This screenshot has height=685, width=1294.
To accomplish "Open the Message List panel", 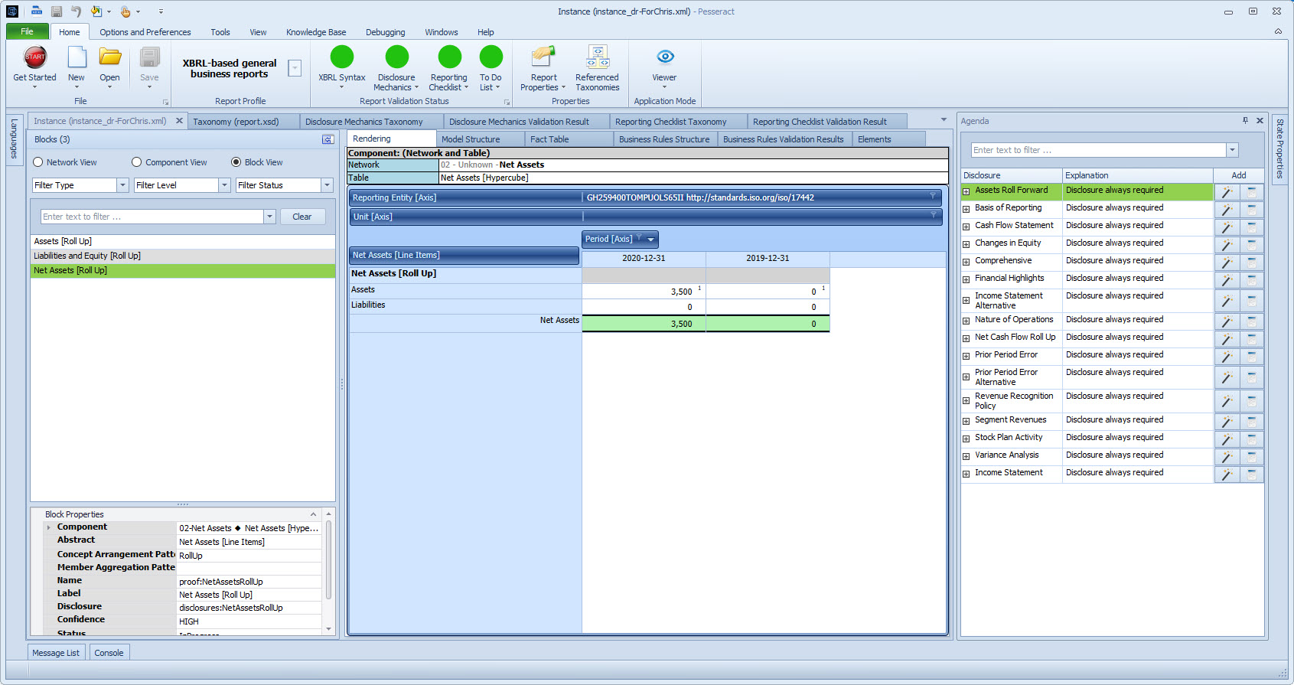I will [56, 653].
